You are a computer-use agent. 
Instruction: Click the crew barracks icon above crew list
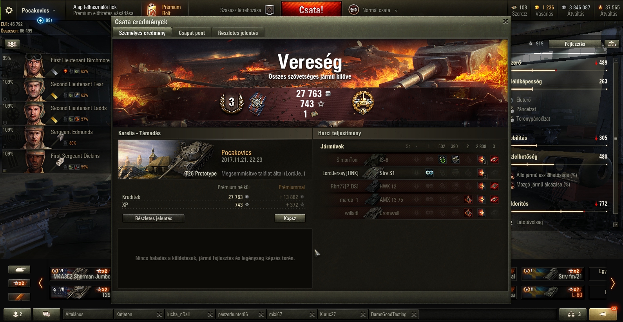(x=12, y=44)
